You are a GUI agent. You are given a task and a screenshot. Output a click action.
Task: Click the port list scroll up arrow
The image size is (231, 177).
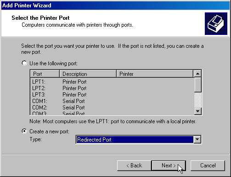point(197,74)
